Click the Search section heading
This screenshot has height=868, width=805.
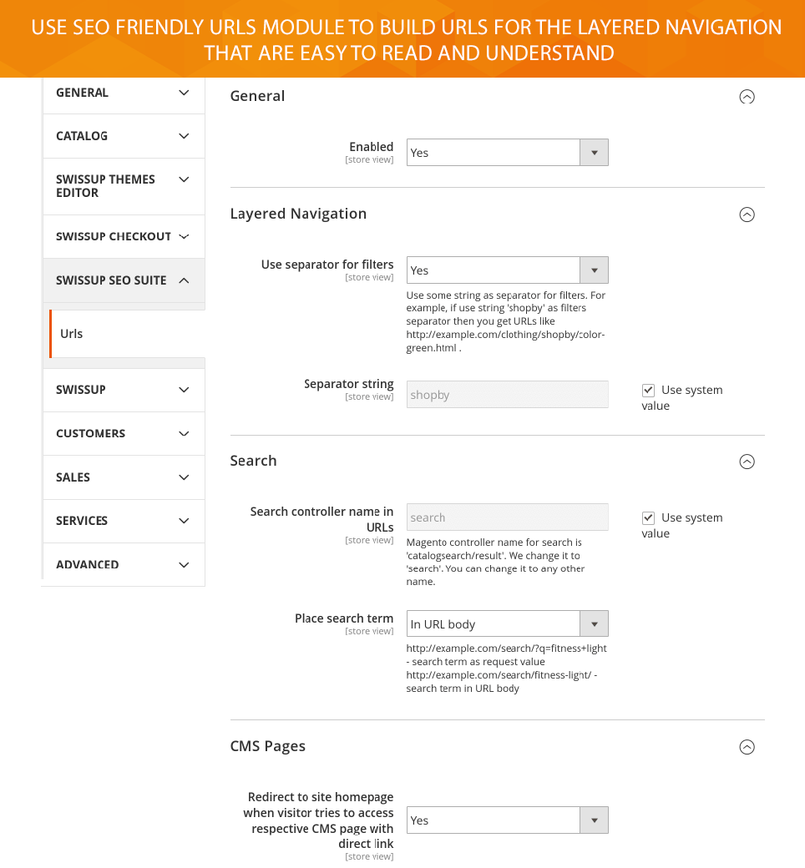(x=253, y=461)
